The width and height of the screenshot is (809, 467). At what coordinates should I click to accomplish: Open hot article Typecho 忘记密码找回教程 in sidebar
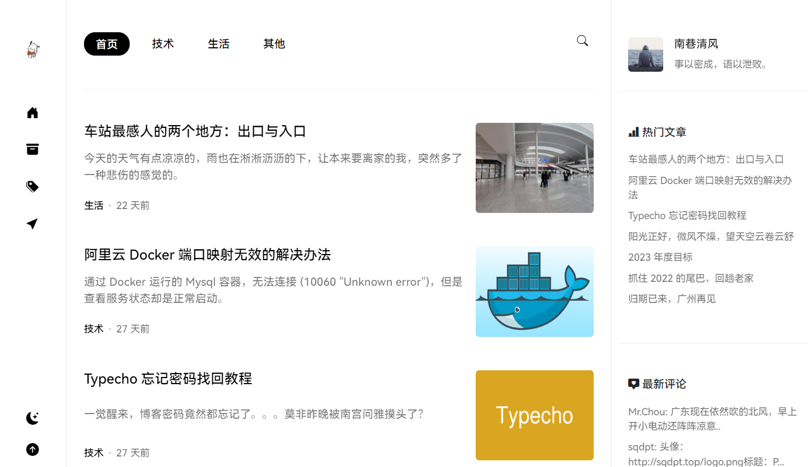(x=687, y=215)
